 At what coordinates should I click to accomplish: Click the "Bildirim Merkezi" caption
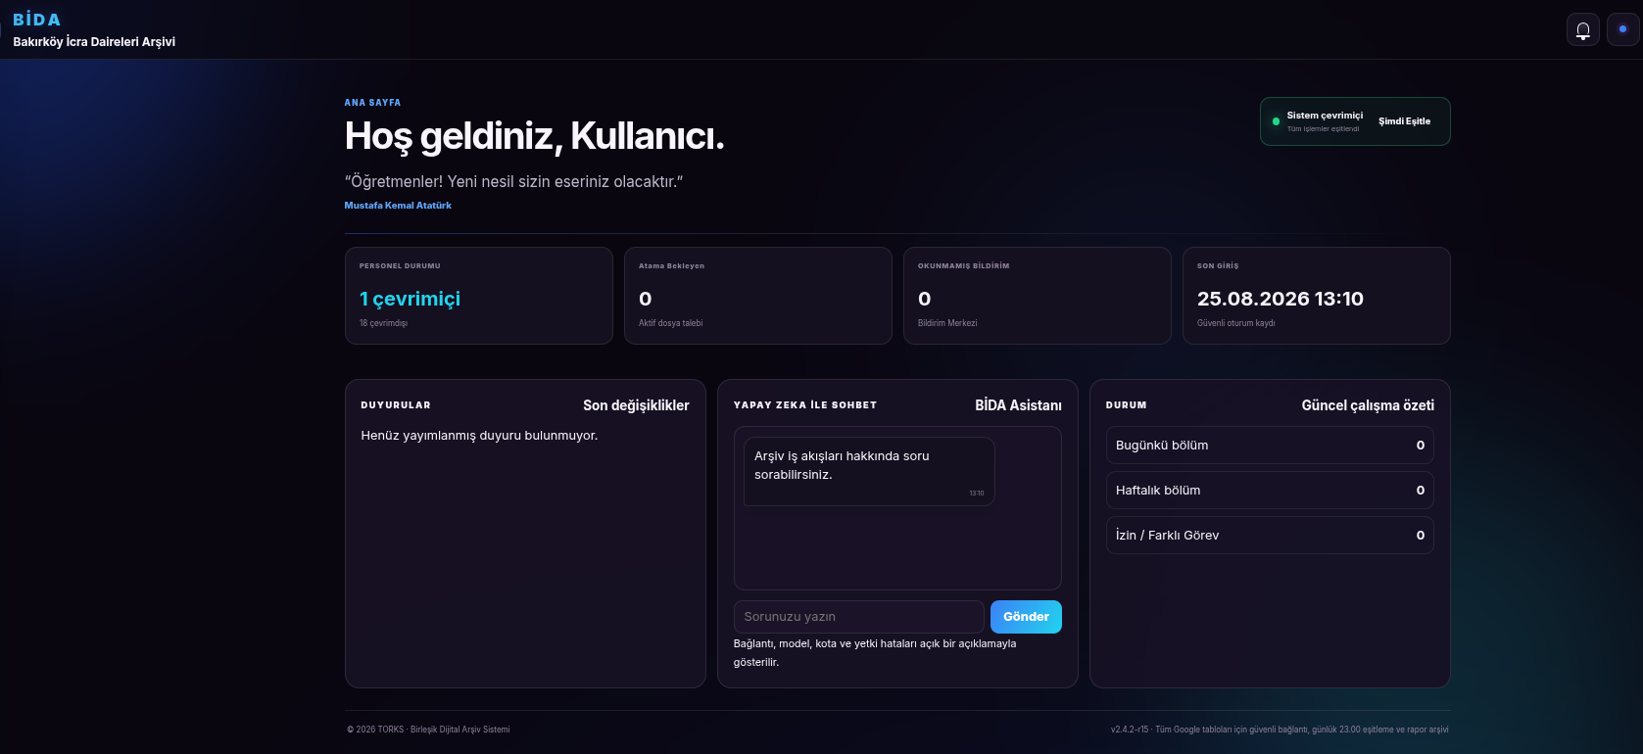[x=947, y=323]
